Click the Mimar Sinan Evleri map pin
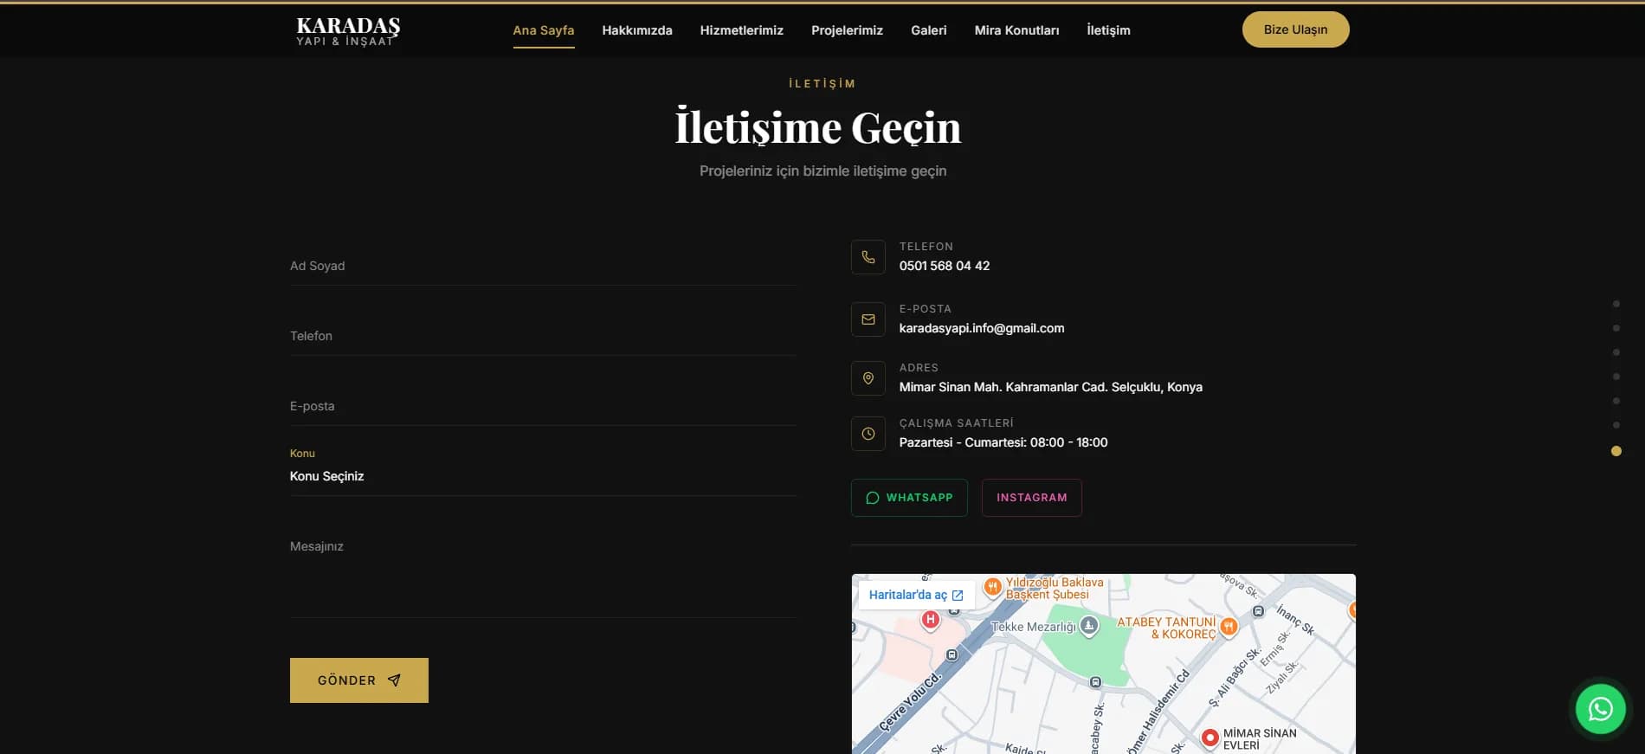The image size is (1645, 754). 1210,738
